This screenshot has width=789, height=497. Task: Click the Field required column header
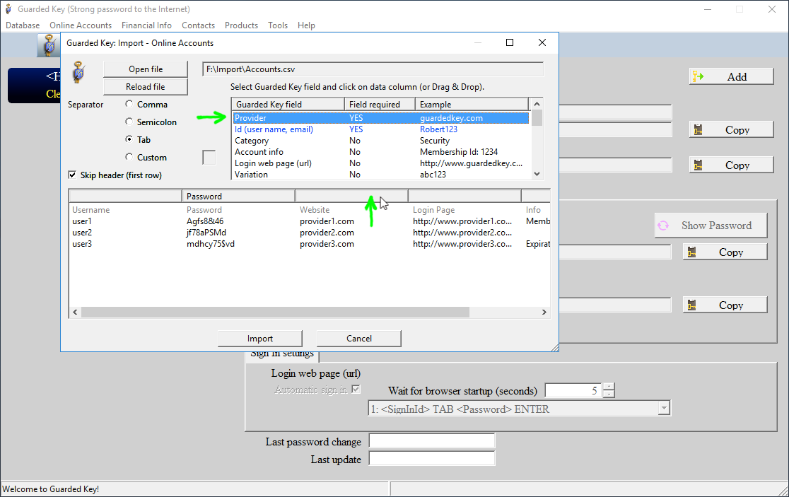380,104
